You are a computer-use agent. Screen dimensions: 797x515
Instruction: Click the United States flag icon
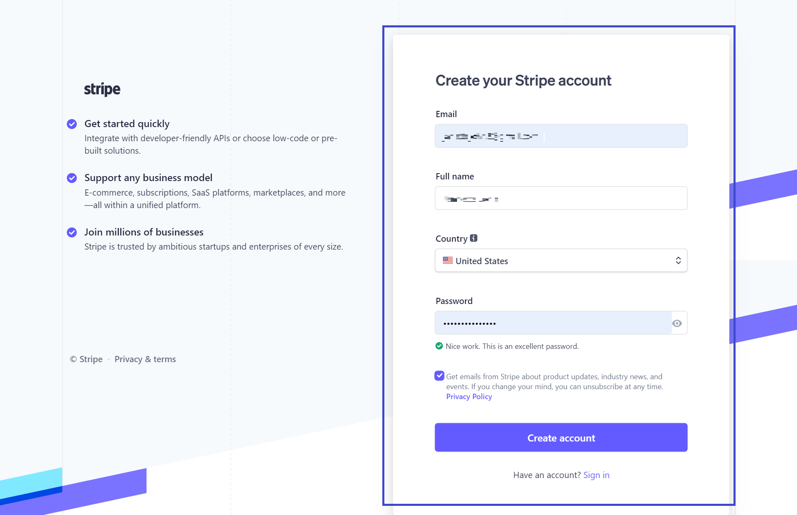point(447,260)
